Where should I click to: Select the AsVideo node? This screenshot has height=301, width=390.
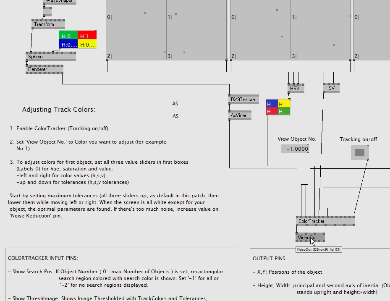click(x=240, y=115)
